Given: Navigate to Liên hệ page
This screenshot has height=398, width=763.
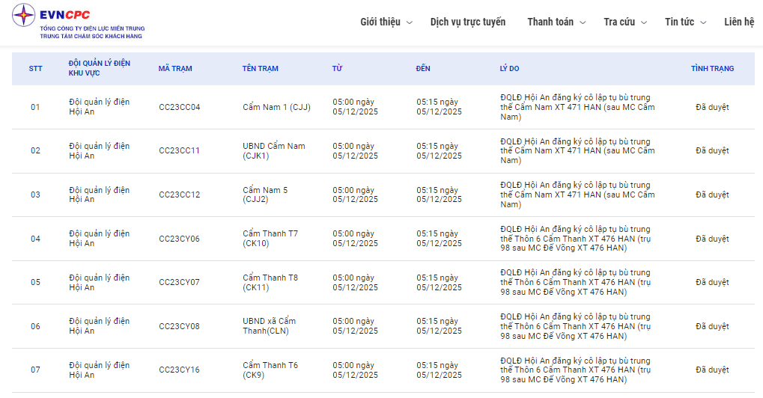Looking at the screenshot, I should pos(739,22).
